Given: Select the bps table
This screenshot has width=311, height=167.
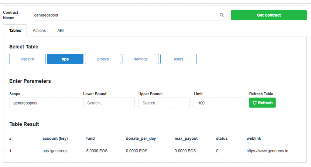Looking at the screenshot, I should [65, 59].
